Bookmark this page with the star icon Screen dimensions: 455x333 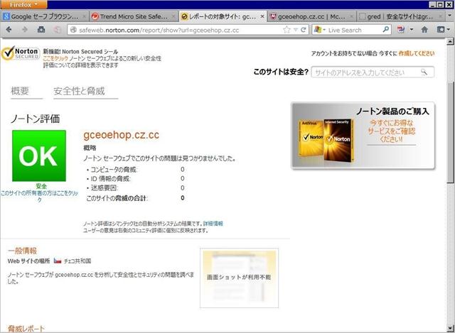(x=287, y=30)
